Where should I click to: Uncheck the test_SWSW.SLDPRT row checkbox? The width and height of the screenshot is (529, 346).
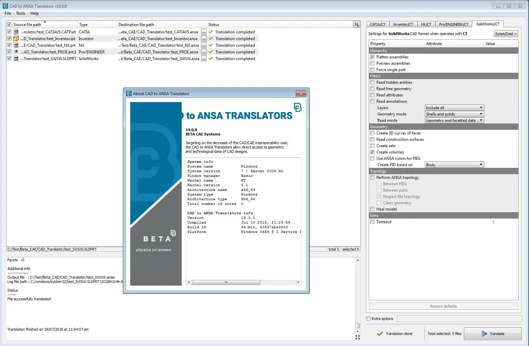click(9, 59)
